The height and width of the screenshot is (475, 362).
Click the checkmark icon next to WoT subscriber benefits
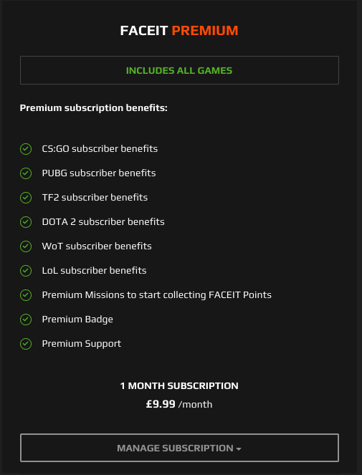click(26, 246)
